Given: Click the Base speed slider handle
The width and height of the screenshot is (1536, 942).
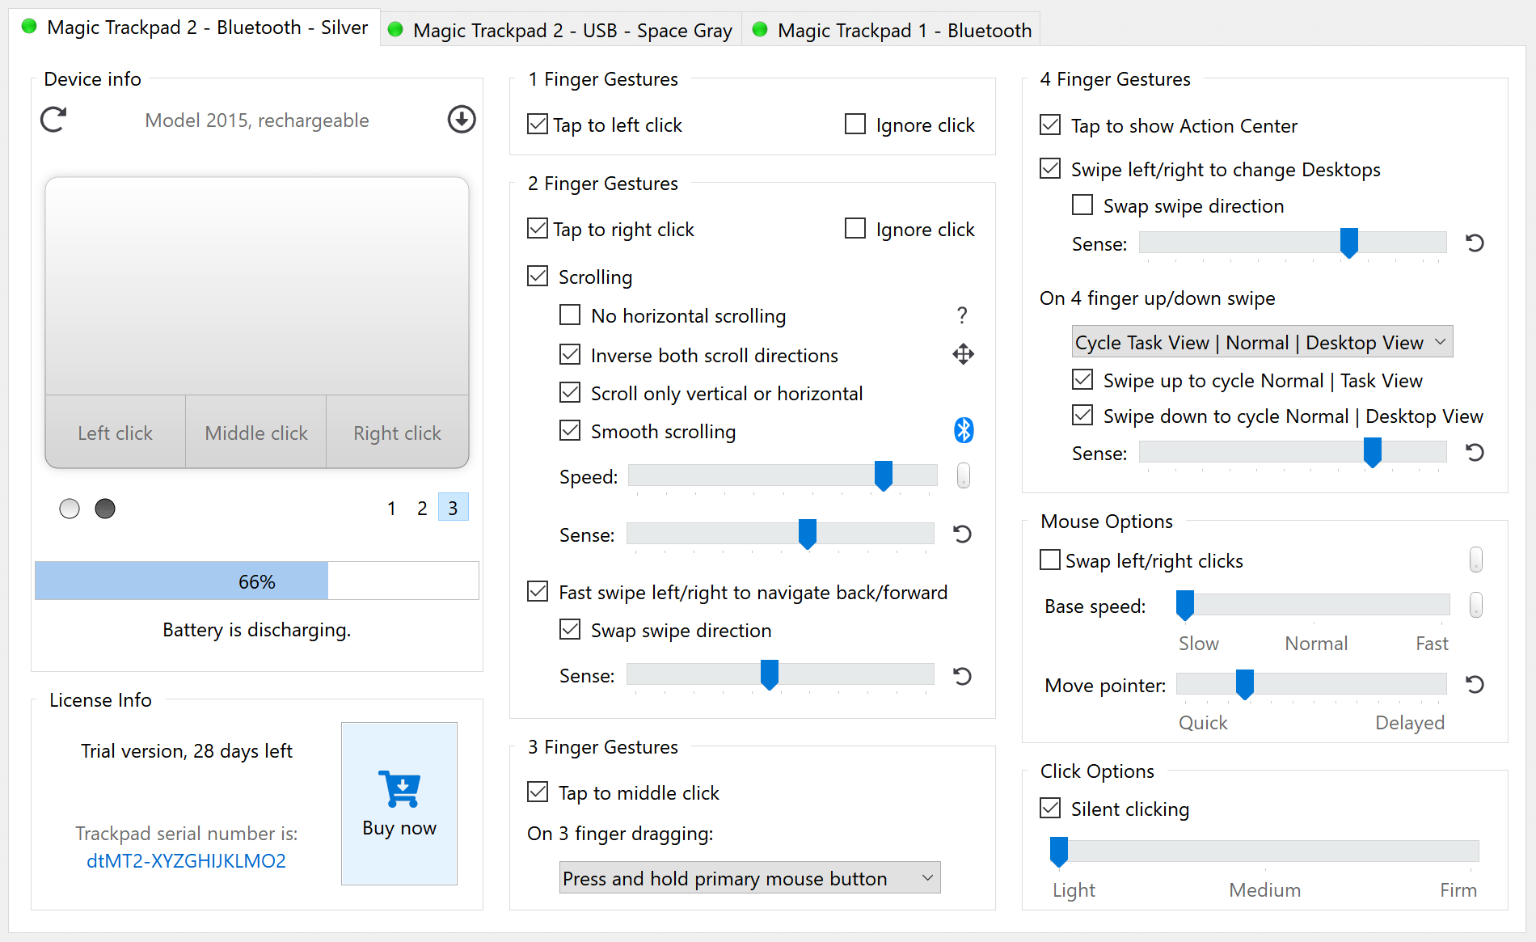Looking at the screenshot, I should pyautogui.click(x=1184, y=605).
